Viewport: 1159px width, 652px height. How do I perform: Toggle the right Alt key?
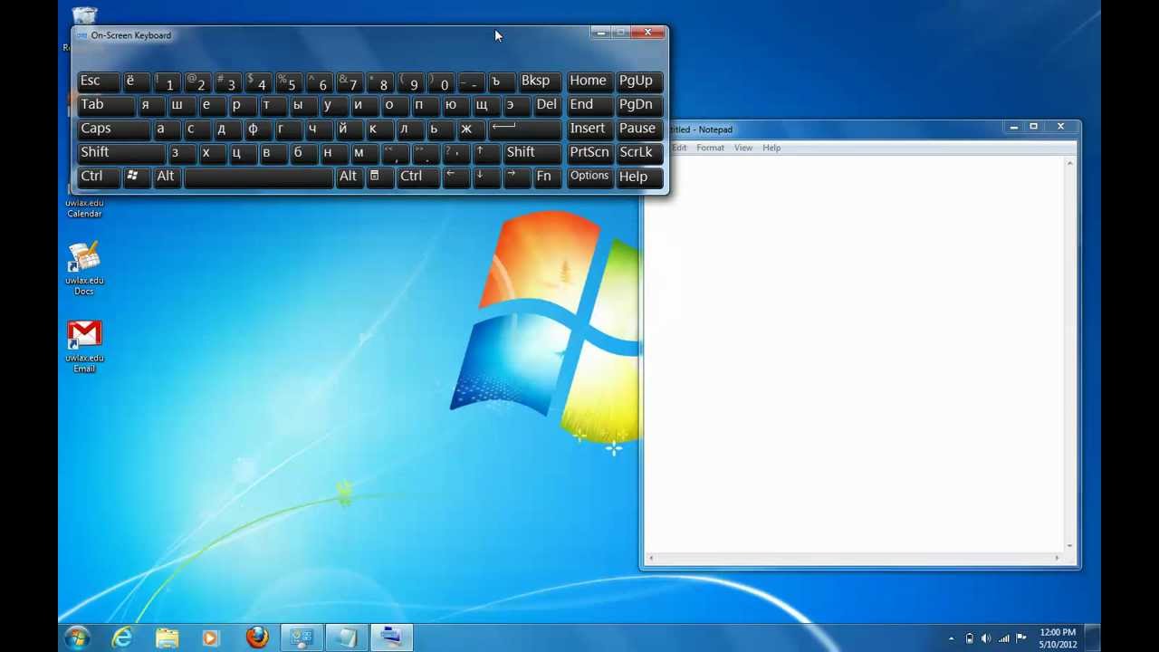[349, 177]
